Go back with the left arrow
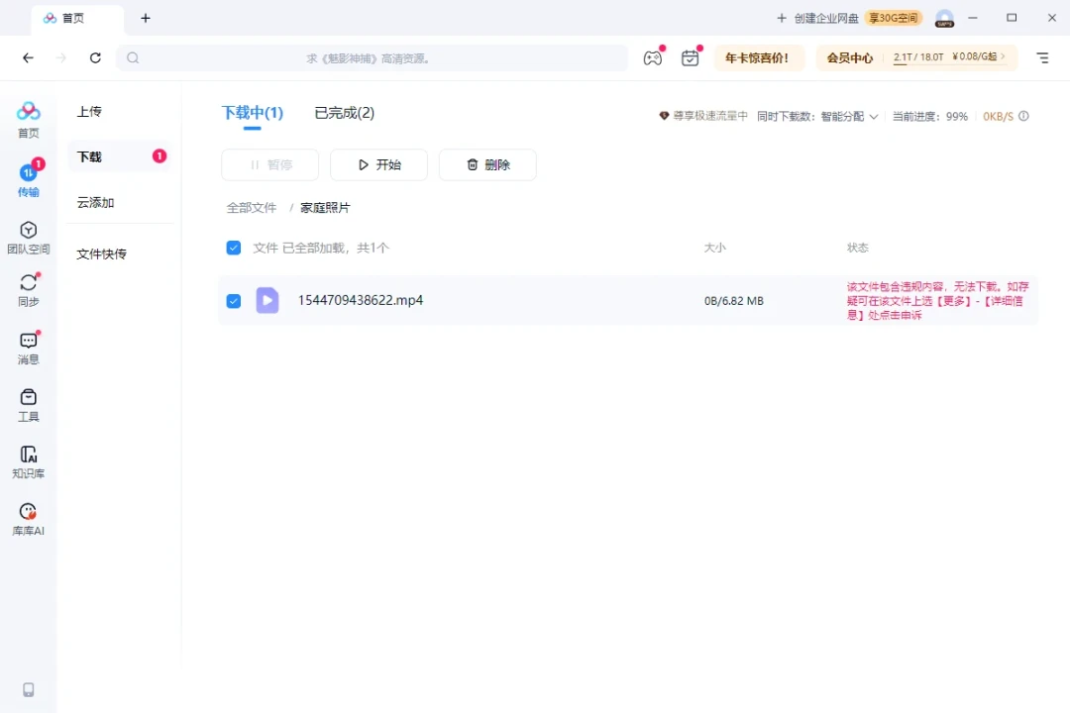Image resolution: width=1070 pixels, height=713 pixels. (x=28, y=58)
